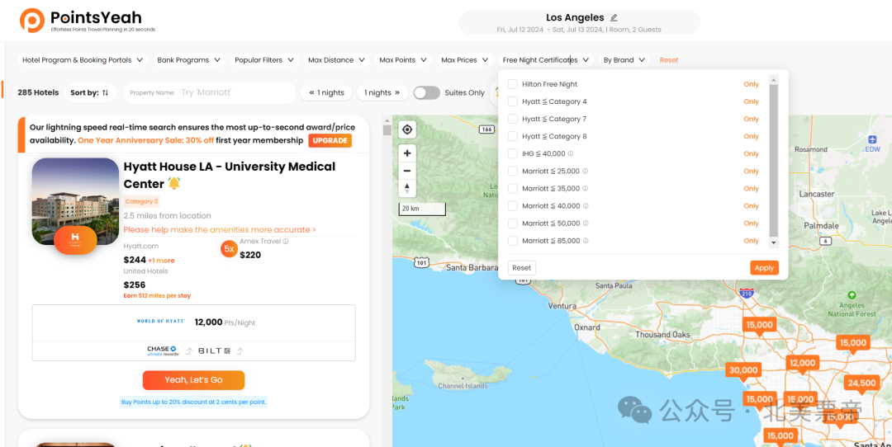Open the Max Prices dropdown
The height and width of the screenshot is (447, 892).
point(465,59)
